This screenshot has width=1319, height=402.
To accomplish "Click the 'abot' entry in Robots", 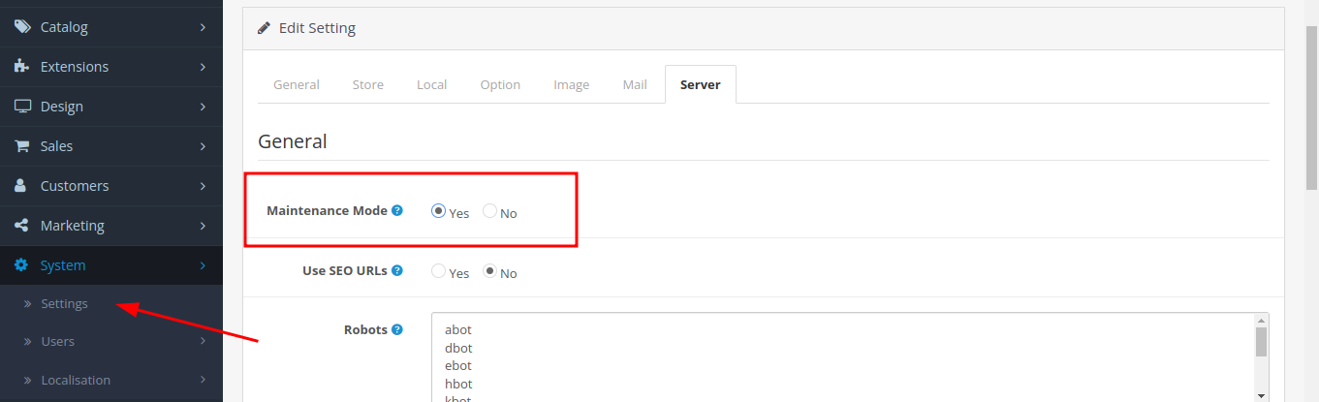I will [x=458, y=330].
